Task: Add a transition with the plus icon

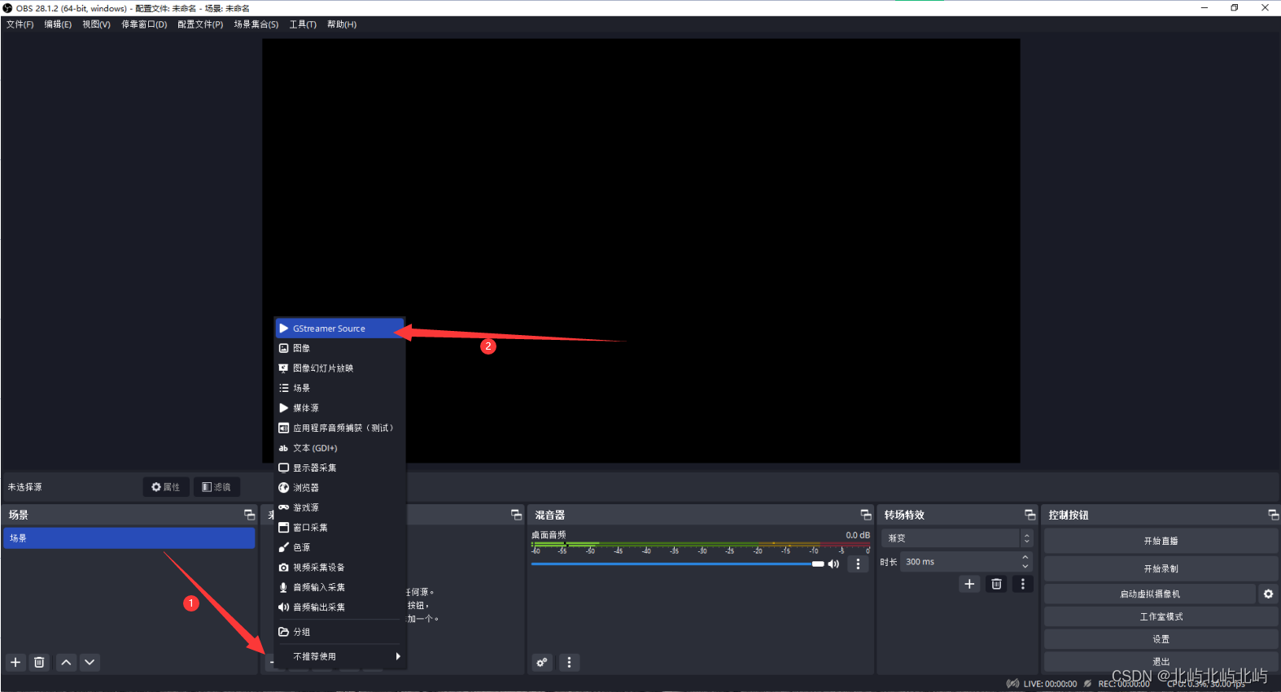Action: point(969,584)
